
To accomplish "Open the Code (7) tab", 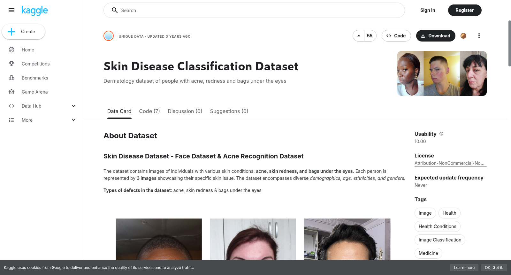I will coord(149,111).
